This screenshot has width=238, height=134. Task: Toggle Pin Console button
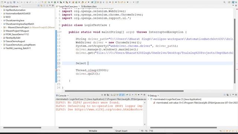pos(127,95)
